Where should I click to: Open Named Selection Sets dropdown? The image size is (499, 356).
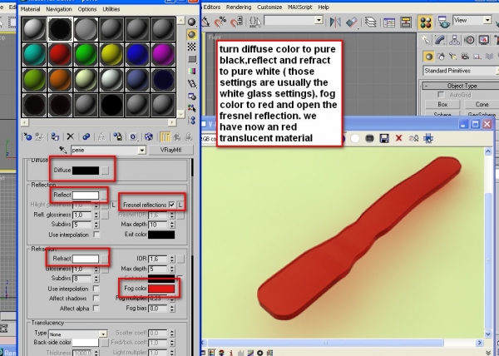[319, 20]
